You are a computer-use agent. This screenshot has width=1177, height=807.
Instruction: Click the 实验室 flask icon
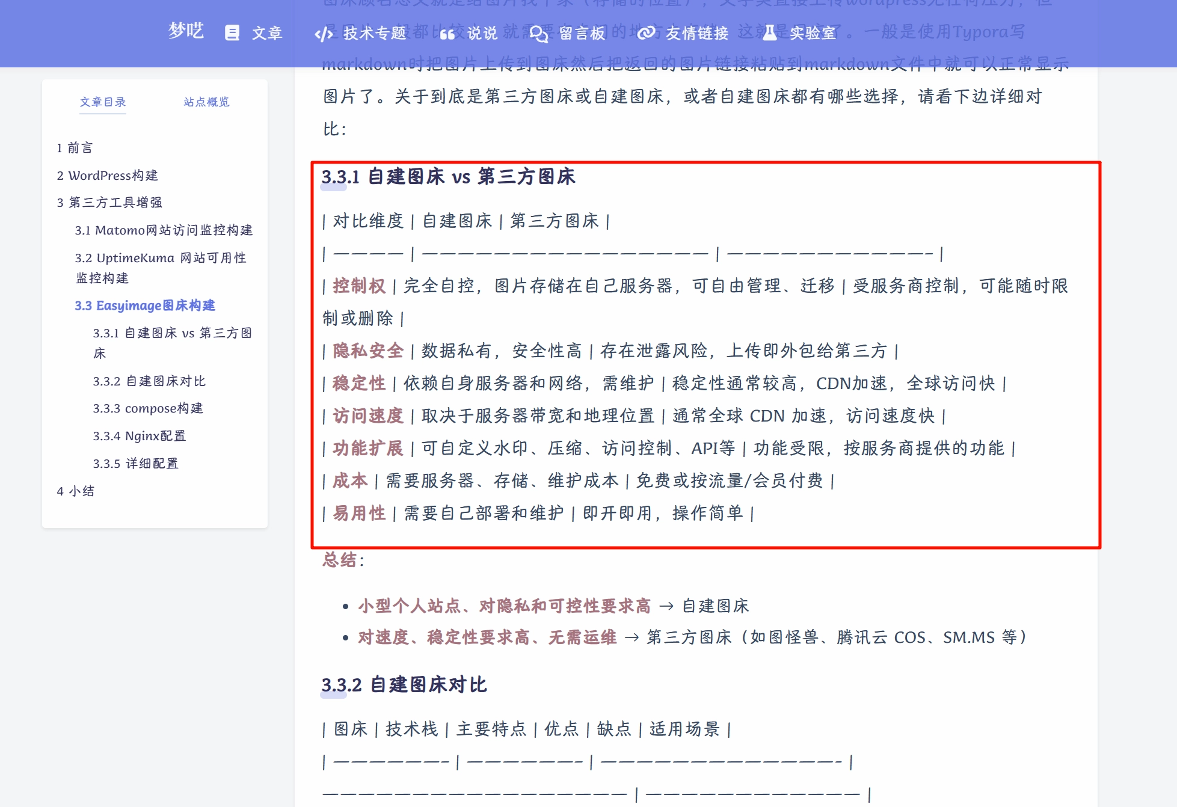[x=770, y=33]
